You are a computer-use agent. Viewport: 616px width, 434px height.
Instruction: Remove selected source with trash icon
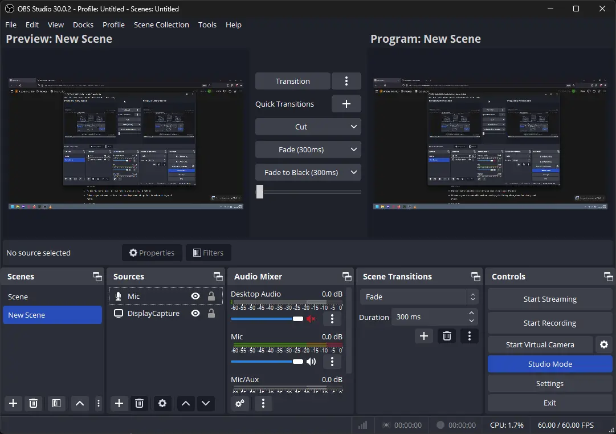(x=139, y=403)
